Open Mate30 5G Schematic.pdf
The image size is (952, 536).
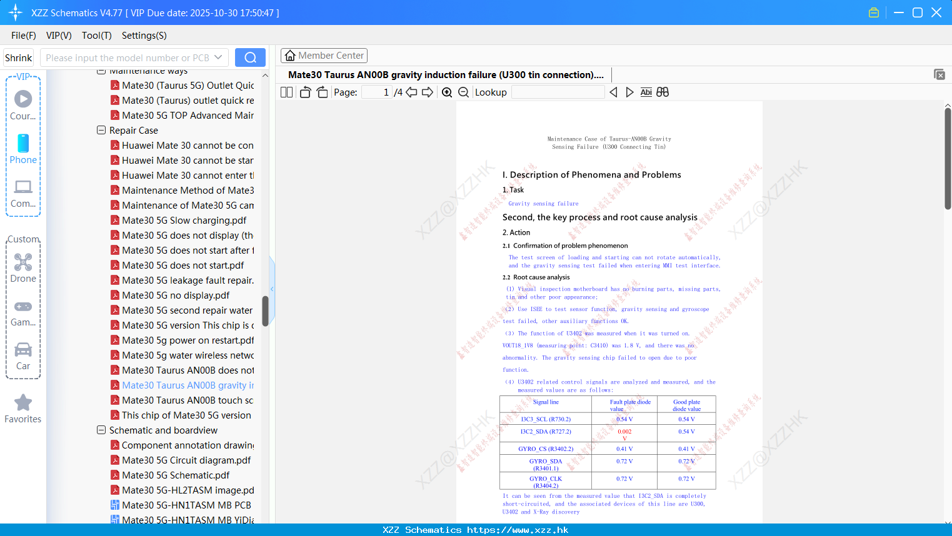176,475
